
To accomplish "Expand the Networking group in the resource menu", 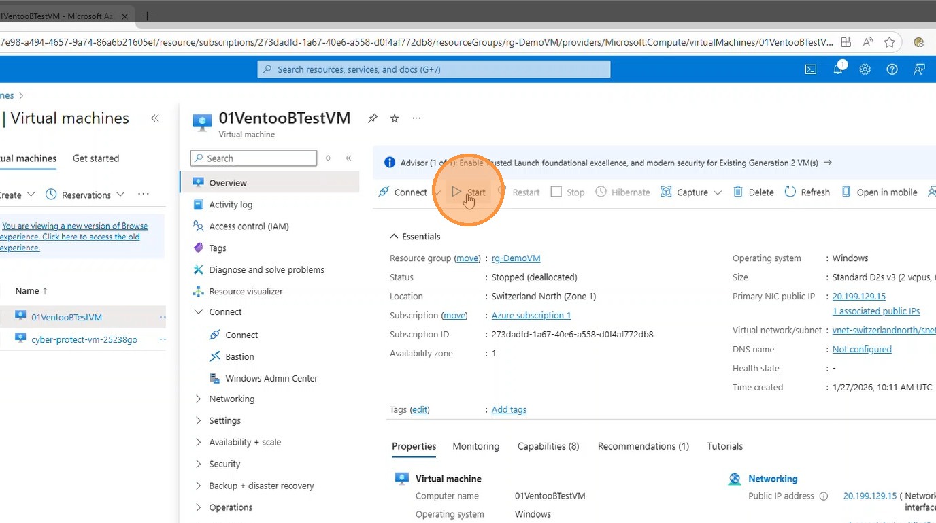I will [x=199, y=399].
